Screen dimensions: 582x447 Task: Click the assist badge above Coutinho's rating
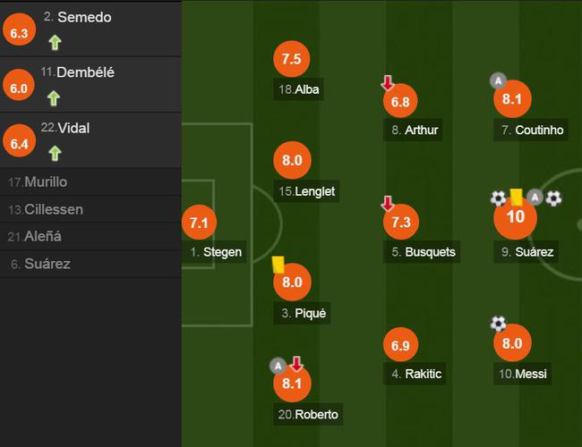tap(497, 80)
